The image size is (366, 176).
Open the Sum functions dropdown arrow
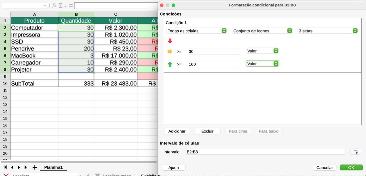pyautogui.click(x=66, y=6)
